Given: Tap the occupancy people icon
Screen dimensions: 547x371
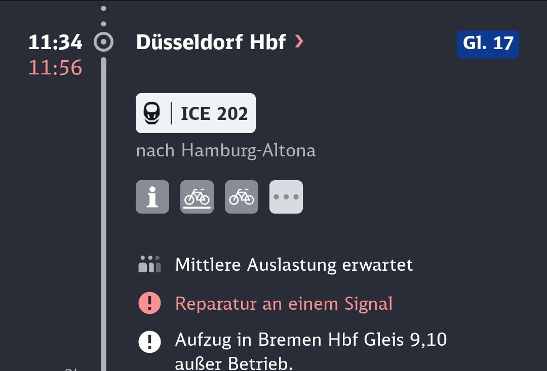Looking at the screenshot, I should [149, 265].
